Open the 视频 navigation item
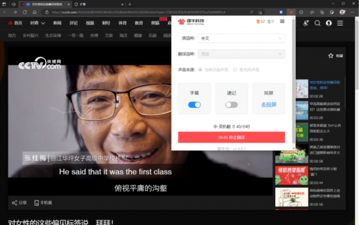The image size is (359, 225). point(90,23)
